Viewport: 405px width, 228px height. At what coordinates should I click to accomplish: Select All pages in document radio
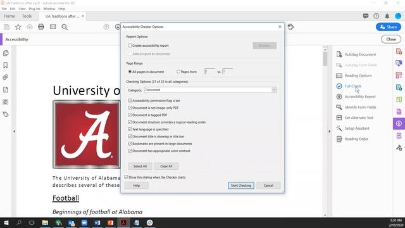[x=130, y=72]
